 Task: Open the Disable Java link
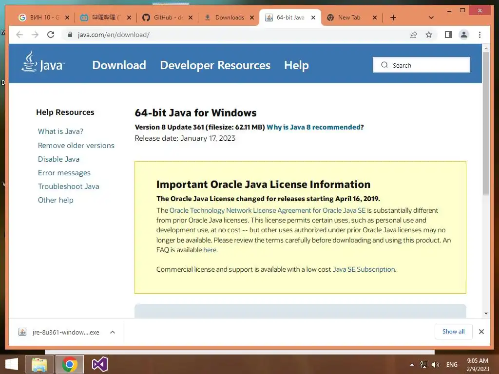(58, 159)
